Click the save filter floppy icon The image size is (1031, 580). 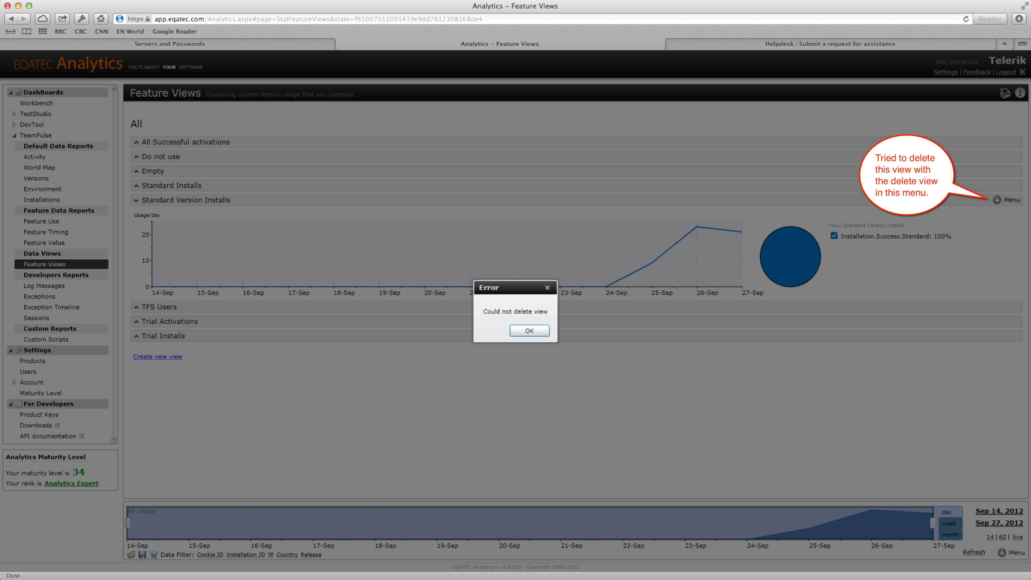tap(142, 555)
